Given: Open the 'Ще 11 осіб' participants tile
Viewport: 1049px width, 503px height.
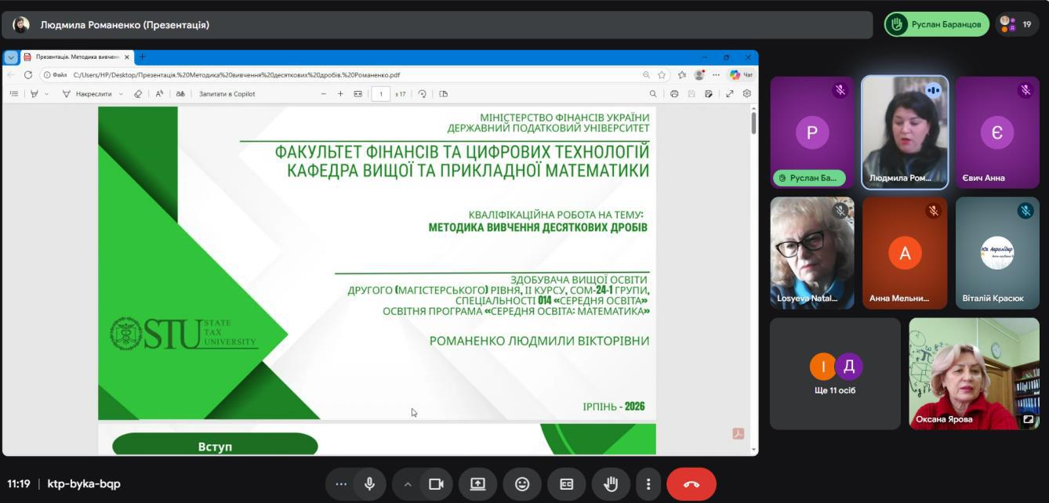Looking at the screenshot, I should point(835,374).
